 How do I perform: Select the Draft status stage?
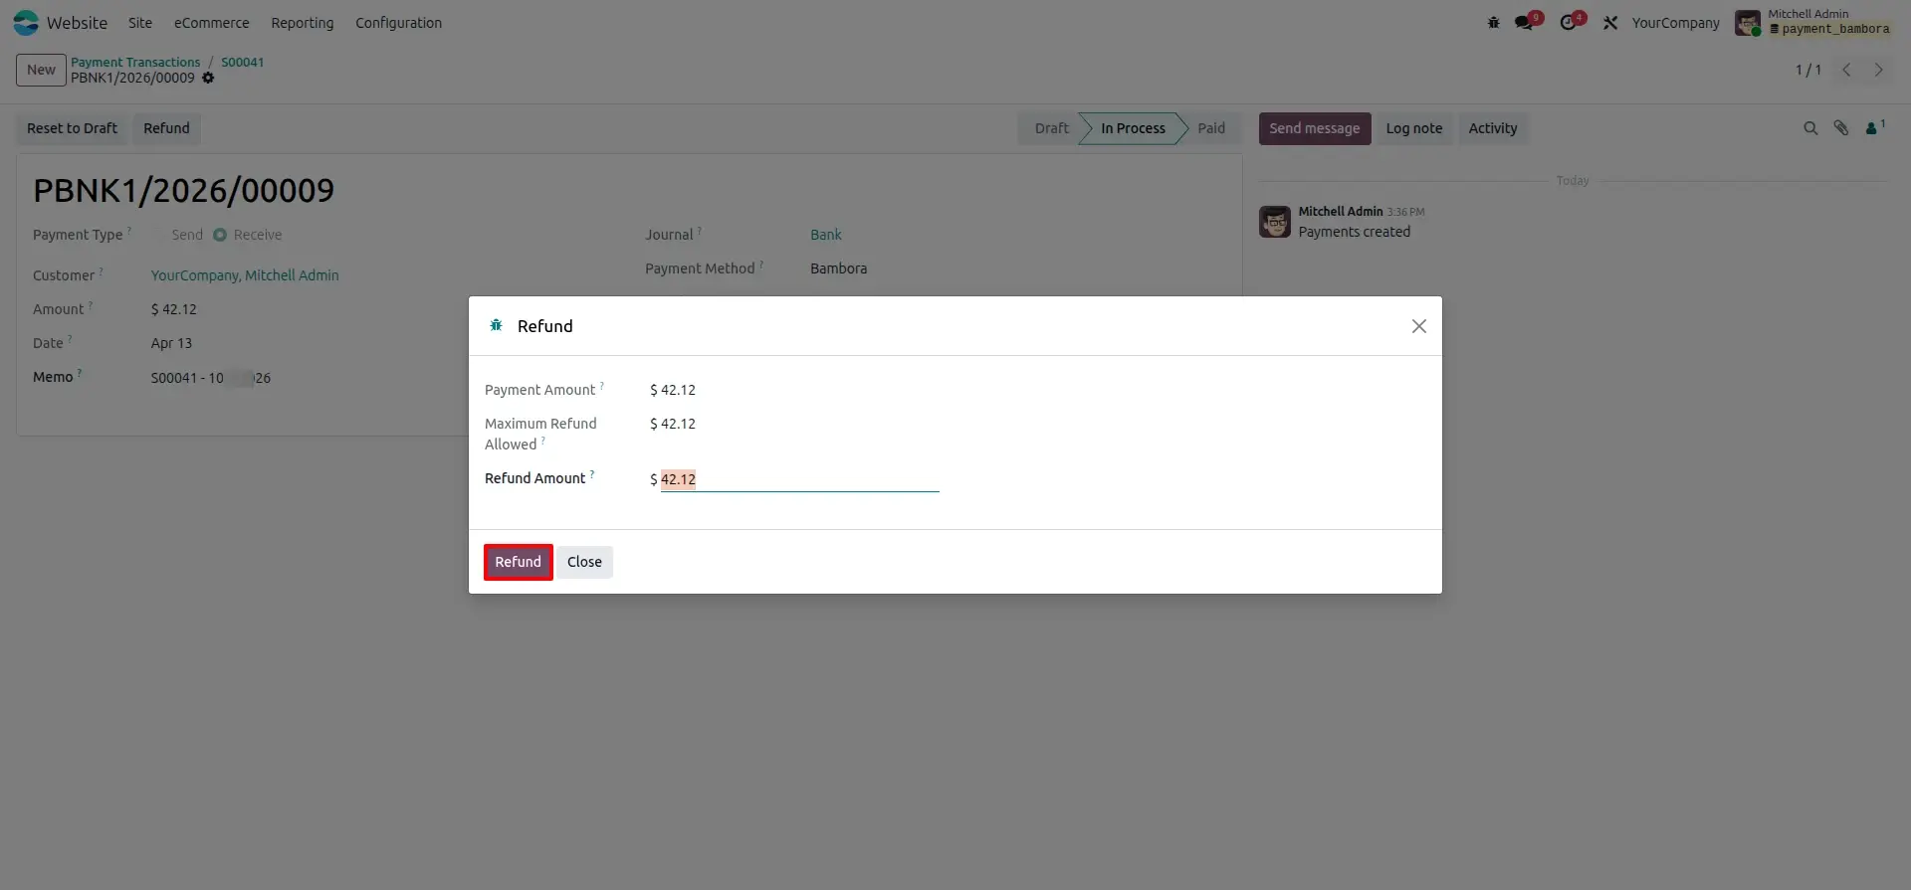pos(1049,128)
